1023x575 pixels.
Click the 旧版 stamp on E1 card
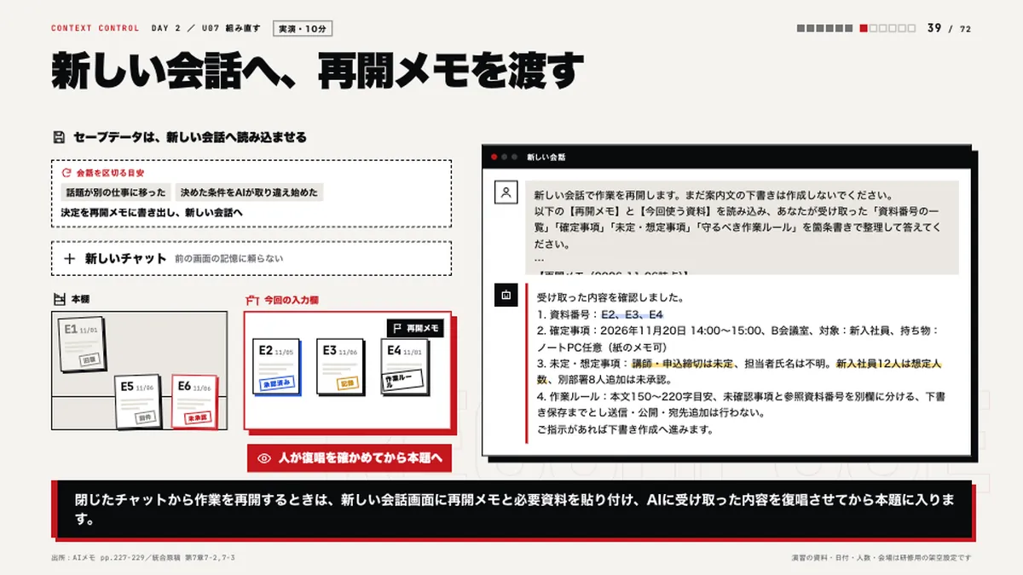point(90,360)
